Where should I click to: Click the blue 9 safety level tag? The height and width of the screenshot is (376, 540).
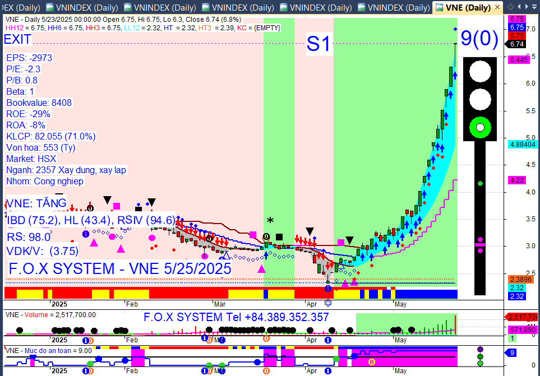pyautogui.click(x=511, y=353)
